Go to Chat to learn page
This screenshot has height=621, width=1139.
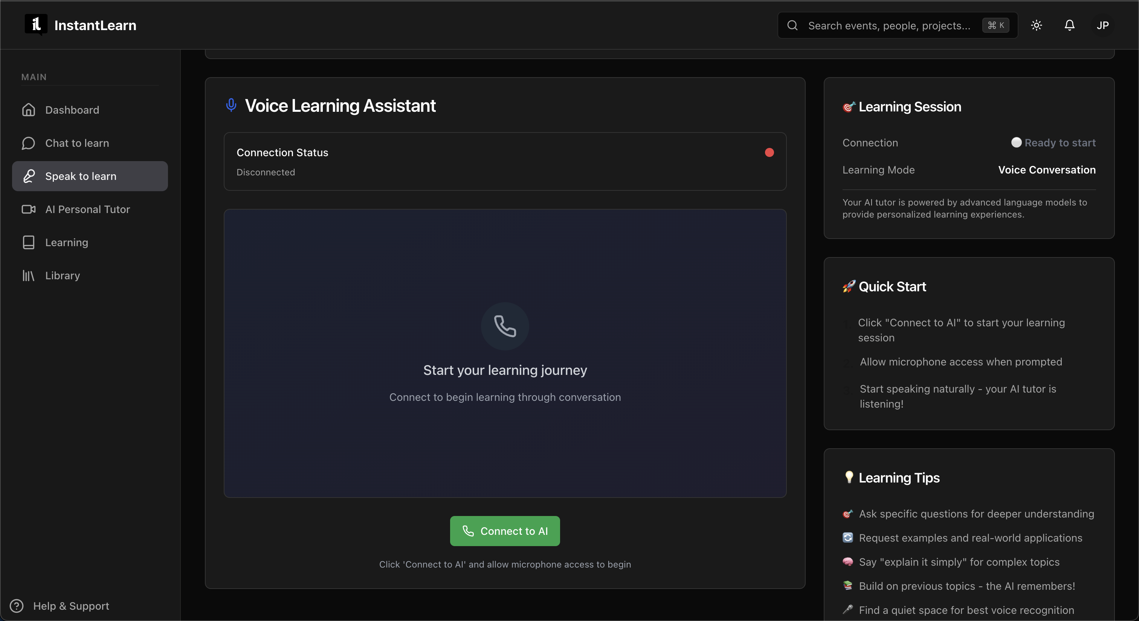(x=77, y=143)
